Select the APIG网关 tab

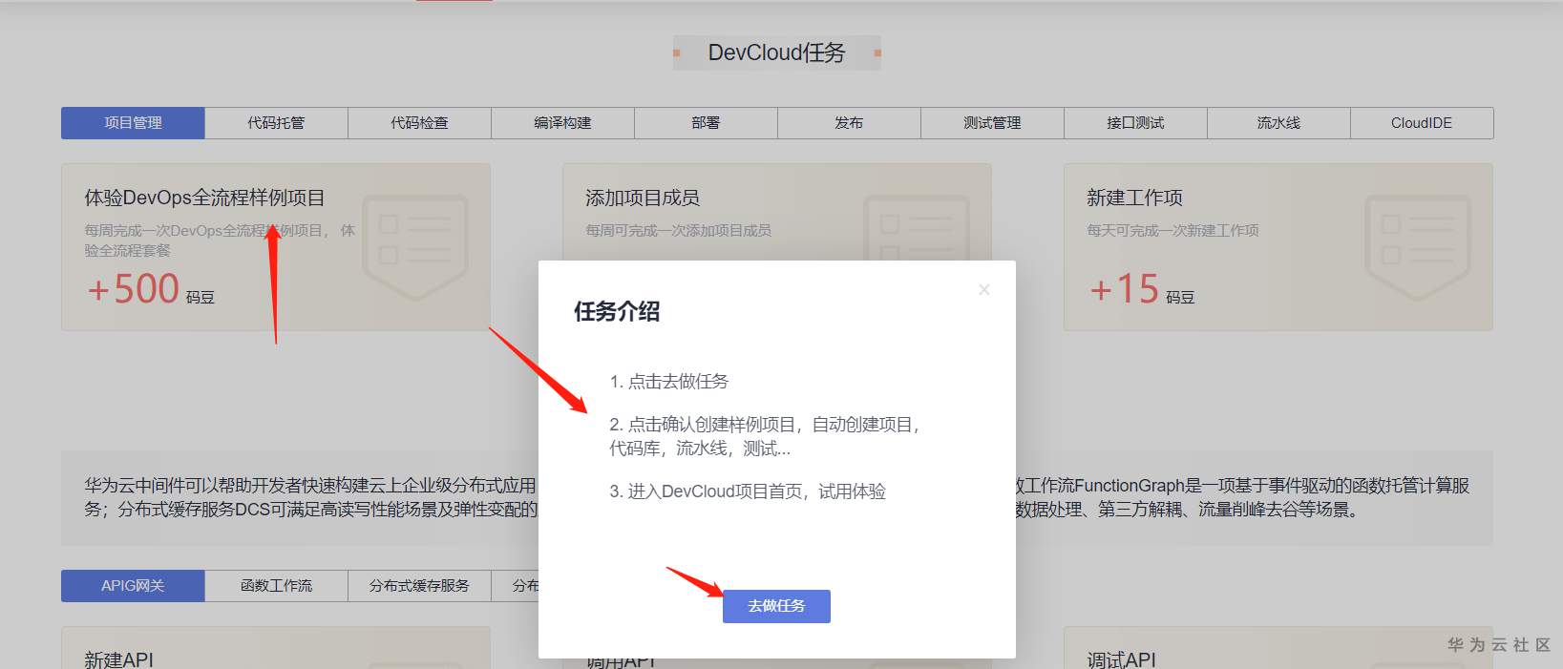tap(133, 586)
